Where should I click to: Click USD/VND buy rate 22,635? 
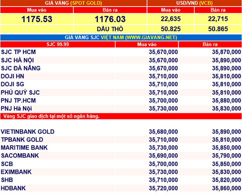pos(171,19)
